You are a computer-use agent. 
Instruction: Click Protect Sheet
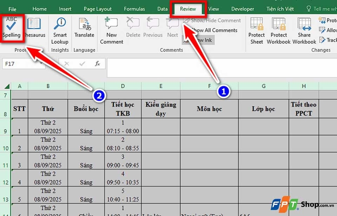(x=257, y=31)
